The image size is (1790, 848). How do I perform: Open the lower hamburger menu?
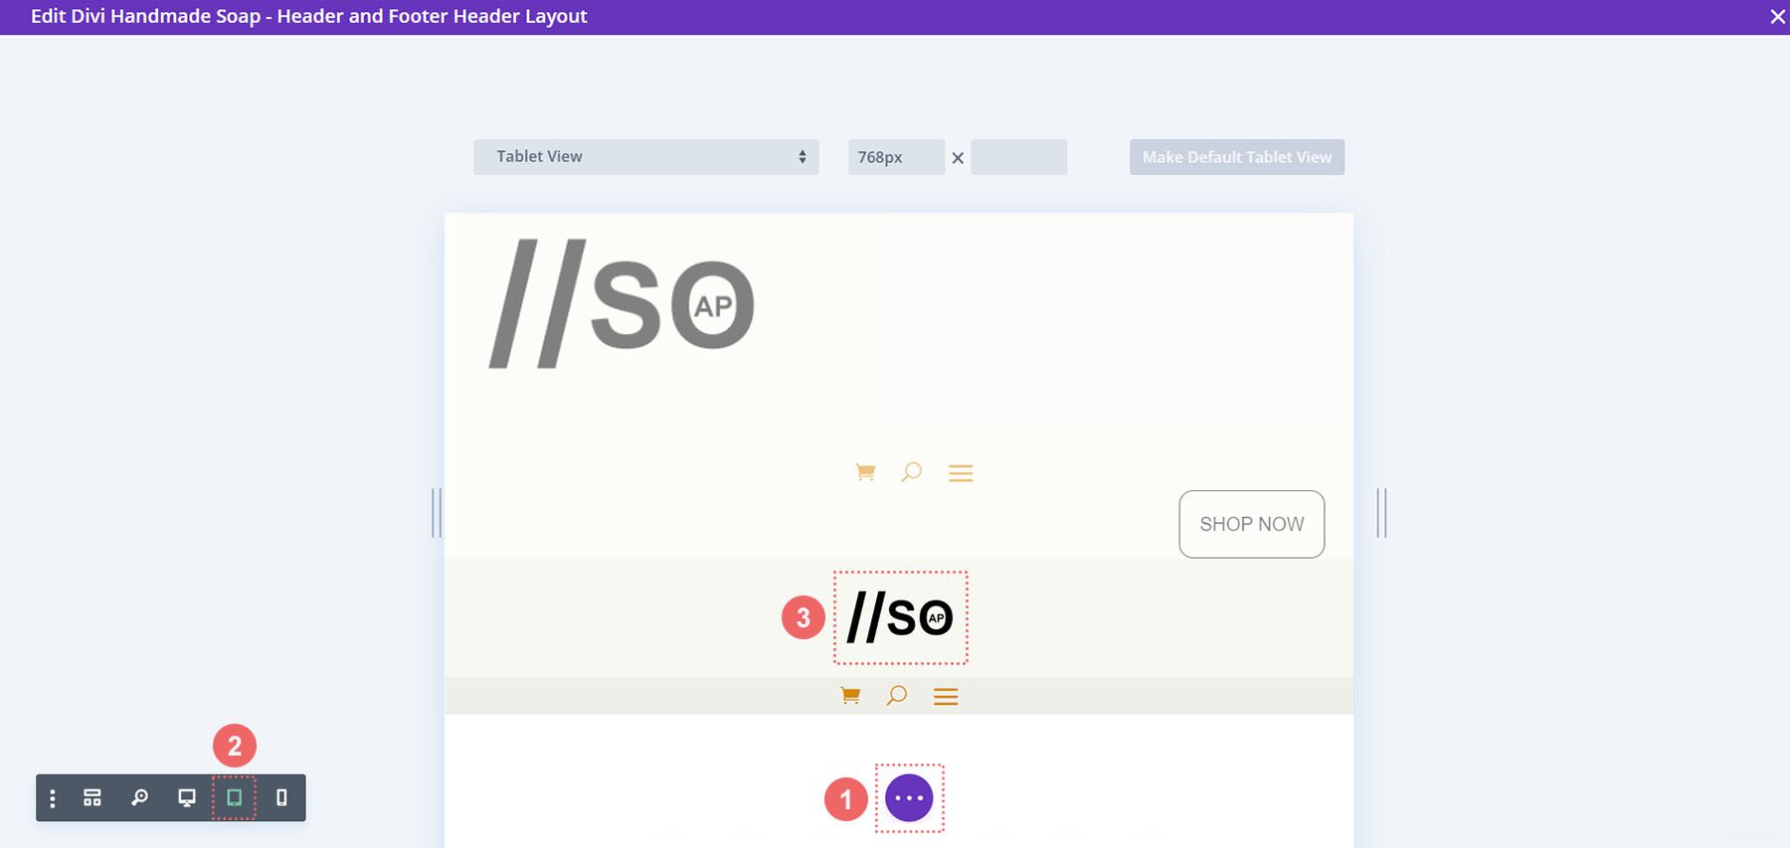pyautogui.click(x=946, y=697)
